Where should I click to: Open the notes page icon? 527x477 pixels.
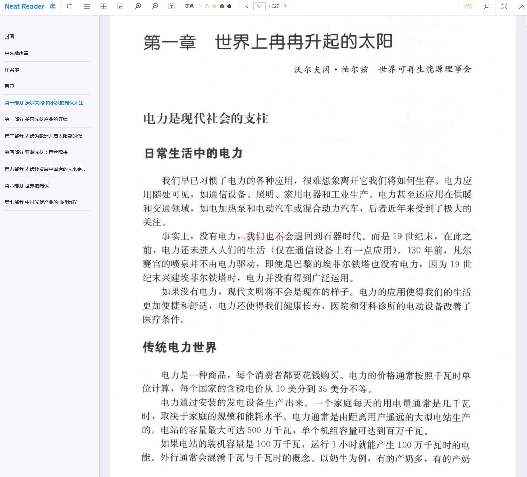pyautogui.click(x=120, y=6)
